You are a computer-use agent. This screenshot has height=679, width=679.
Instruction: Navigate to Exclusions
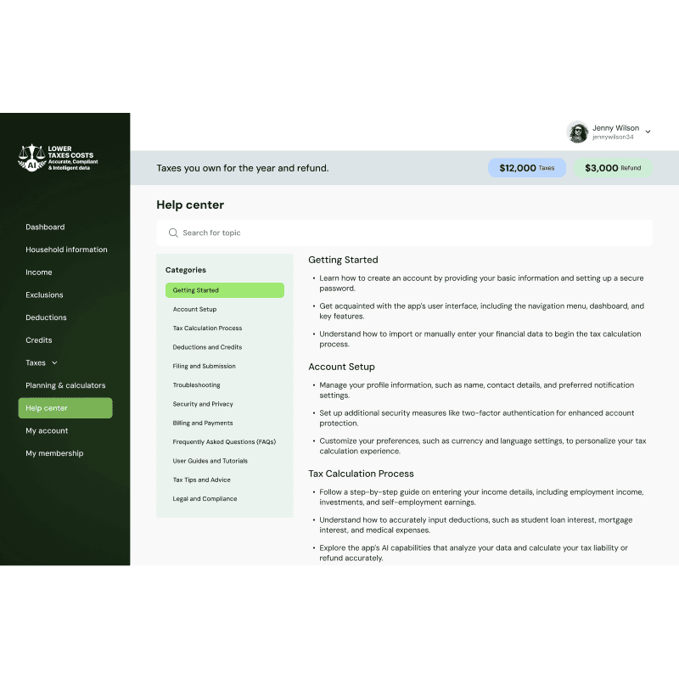click(44, 295)
